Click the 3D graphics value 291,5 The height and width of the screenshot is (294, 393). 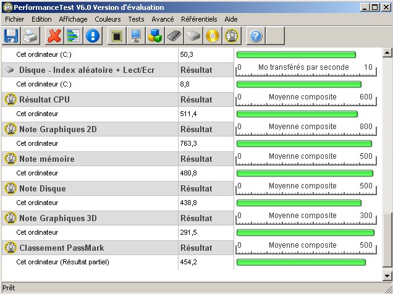pyautogui.click(x=188, y=232)
